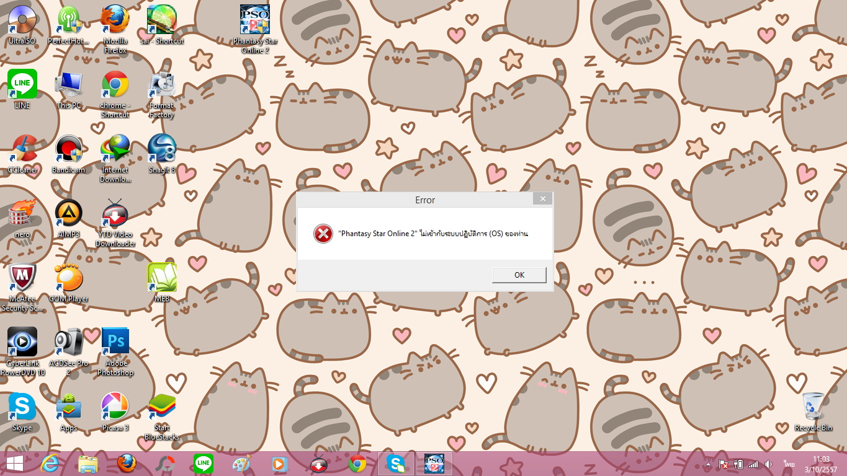Launch Firefox from the taskbar

point(127,464)
